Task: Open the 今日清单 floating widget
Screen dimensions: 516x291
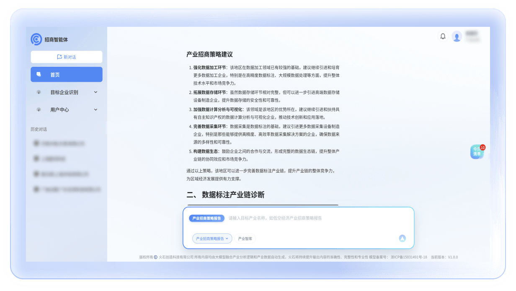Action: coord(477,152)
